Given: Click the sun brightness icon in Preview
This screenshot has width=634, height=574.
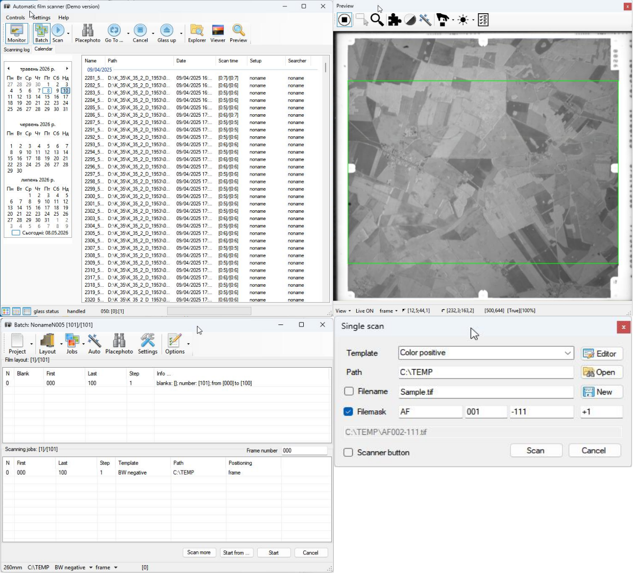Looking at the screenshot, I should 463,20.
